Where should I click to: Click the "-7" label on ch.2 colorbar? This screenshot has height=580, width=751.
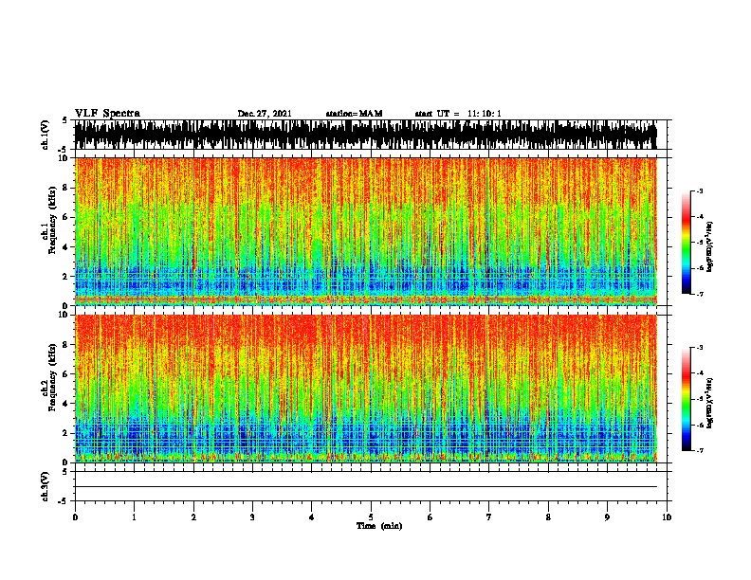click(700, 450)
